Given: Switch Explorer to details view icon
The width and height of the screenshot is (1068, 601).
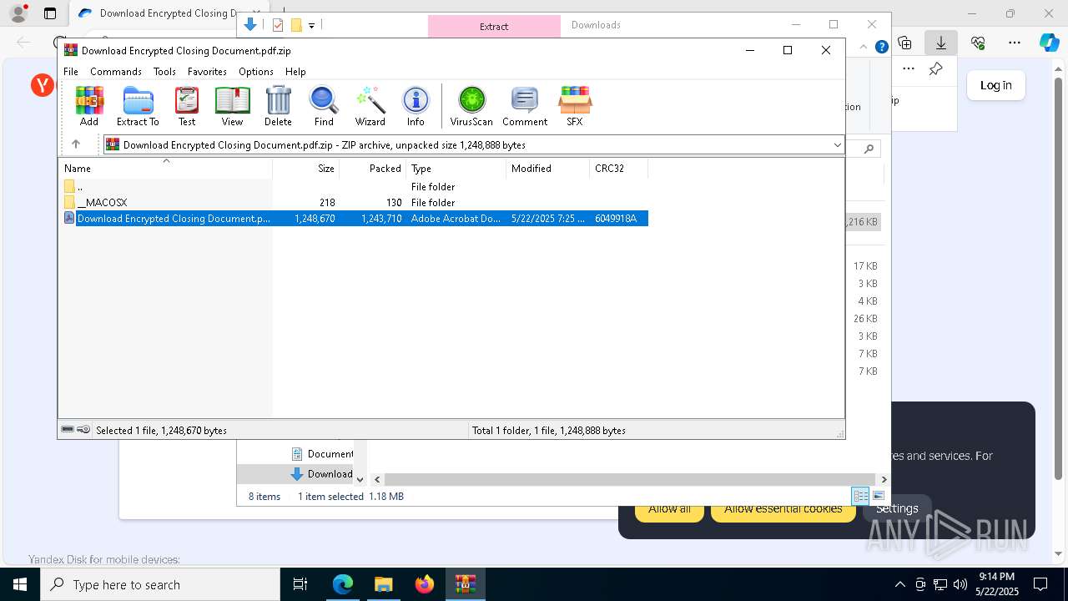Looking at the screenshot, I should [860, 496].
